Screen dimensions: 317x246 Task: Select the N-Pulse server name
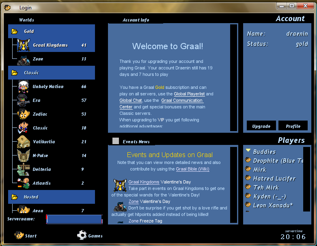click(x=40, y=155)
